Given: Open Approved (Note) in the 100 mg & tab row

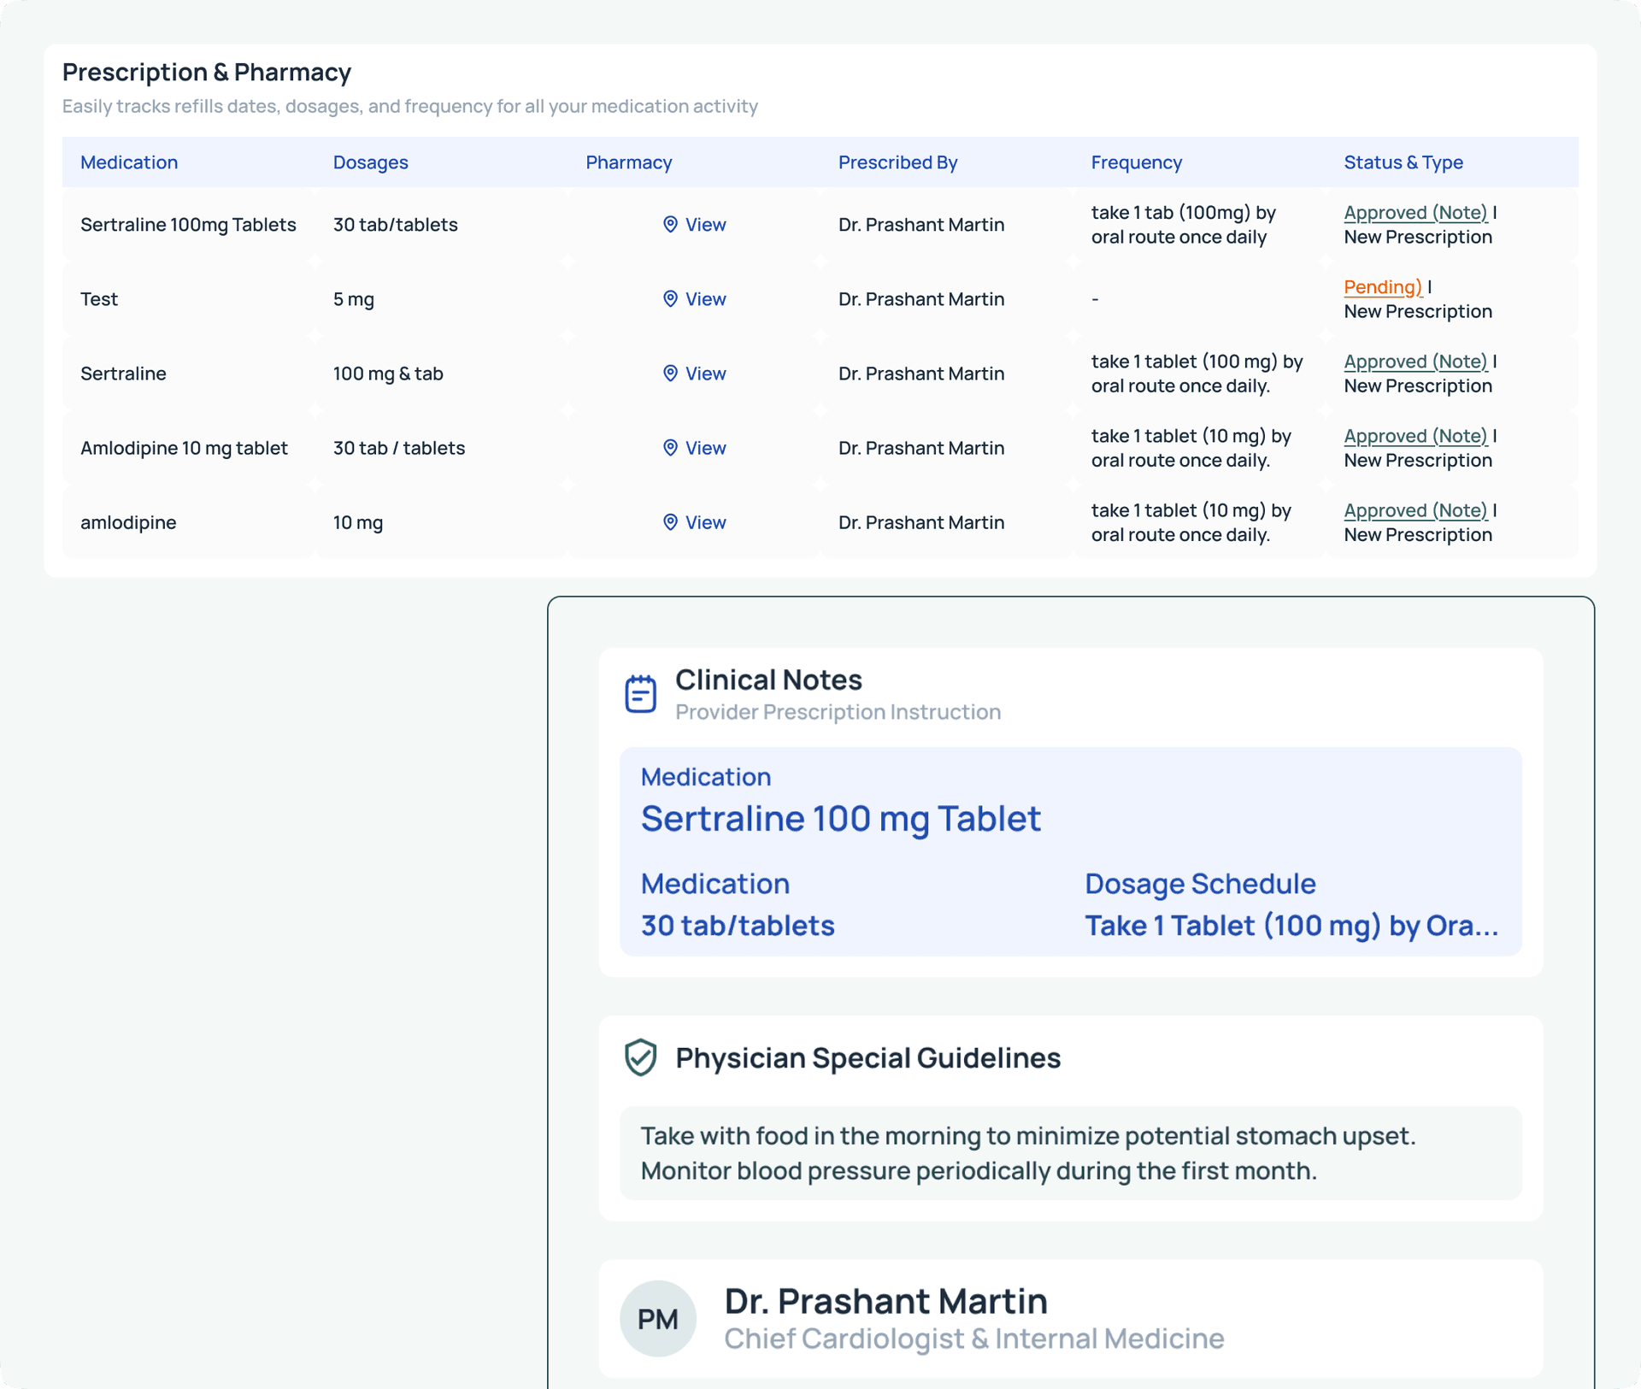Looking at the screenshot, I should tap(1415, 361).
